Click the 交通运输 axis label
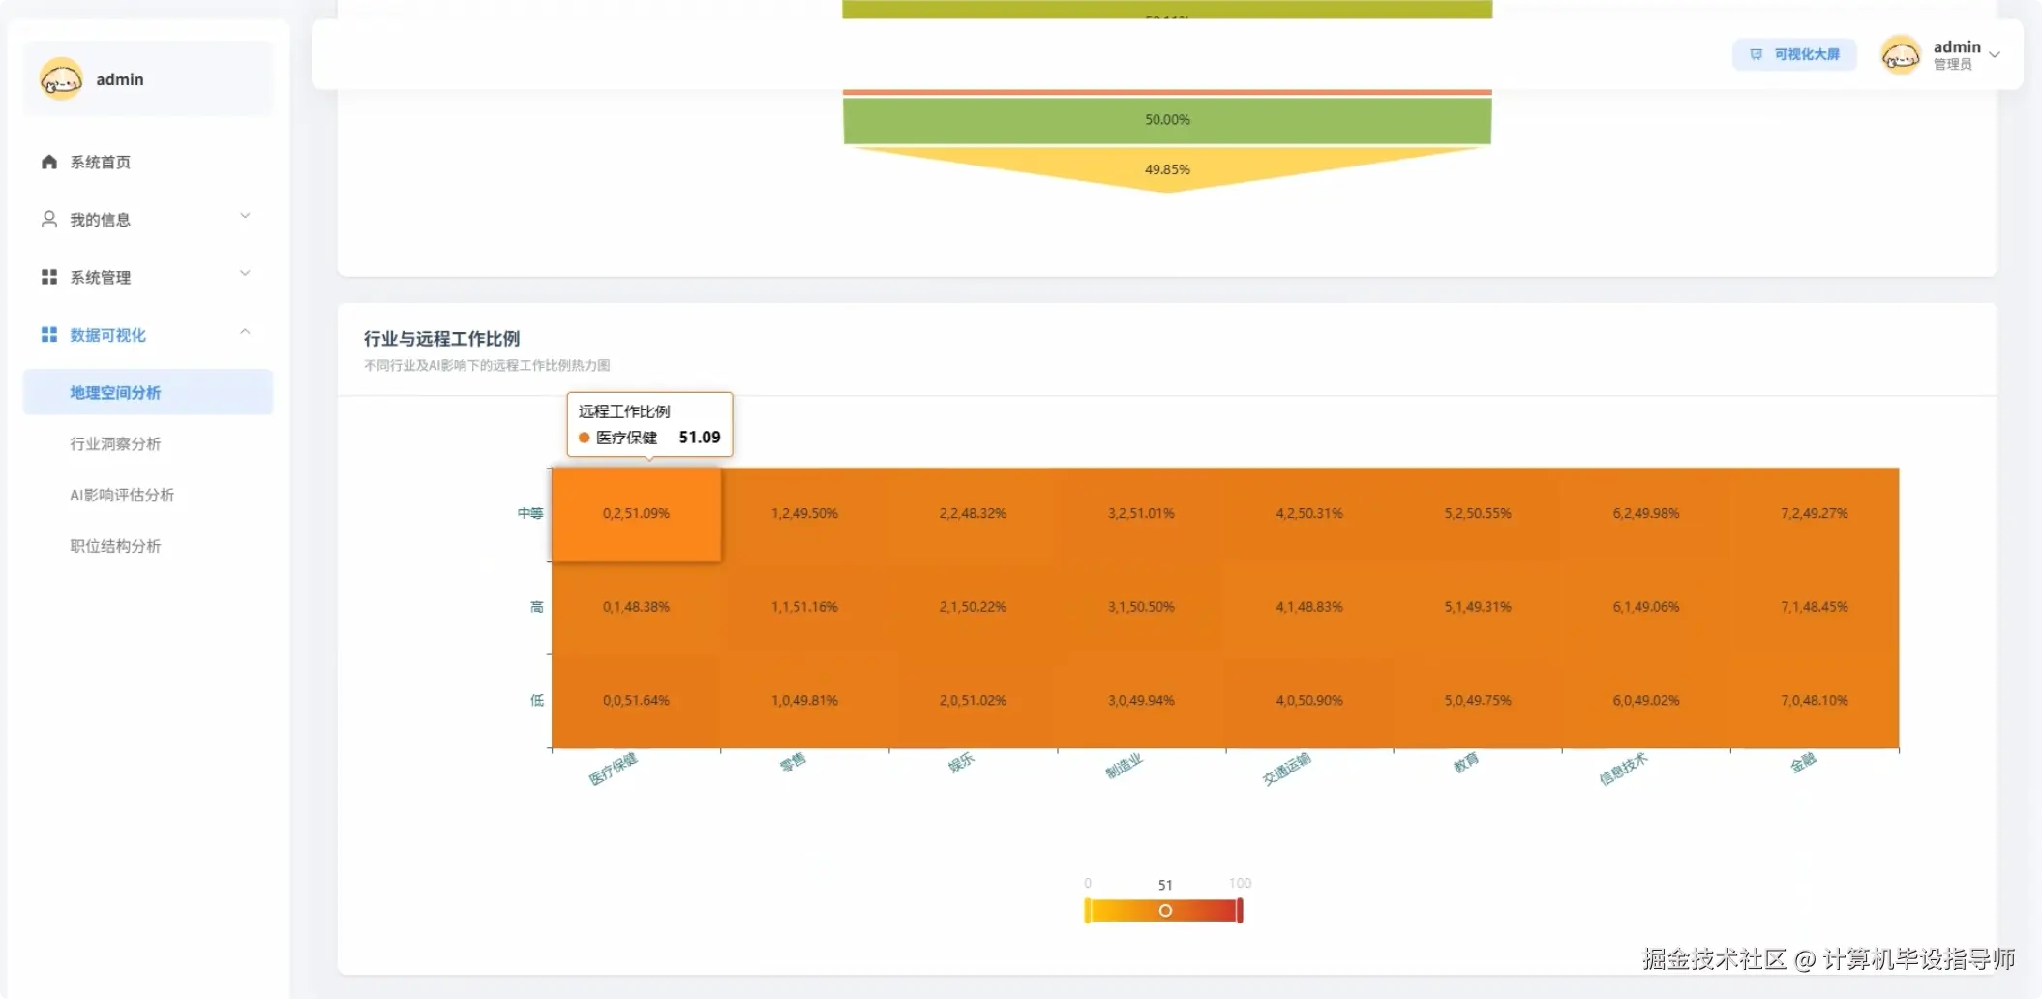The width and height of the screenshot is (2042, 999). click(1286, 769)
